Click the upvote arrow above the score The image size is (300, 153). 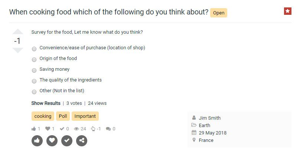[17, 32]
